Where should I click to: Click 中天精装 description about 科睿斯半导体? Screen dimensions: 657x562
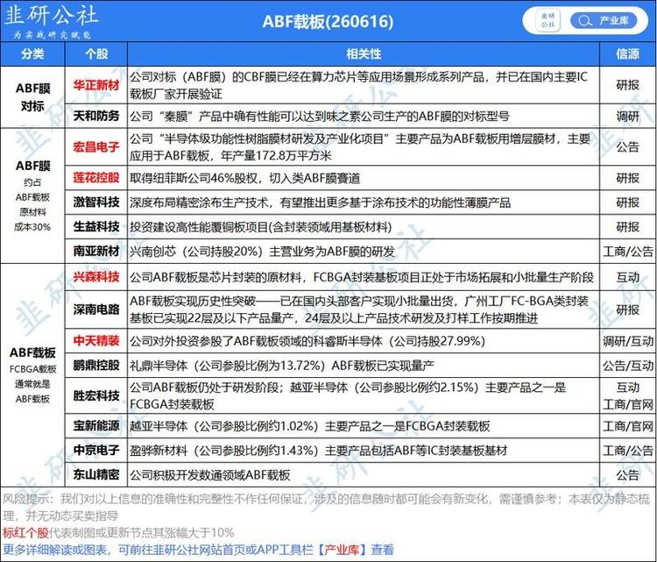tap(307, 341)
